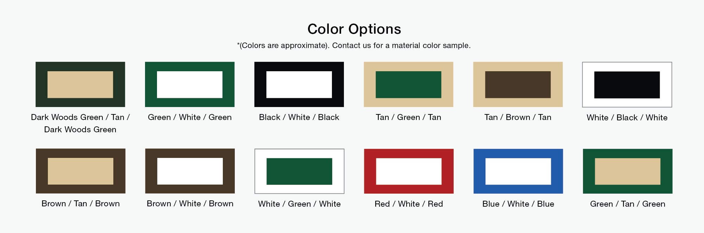Viewport: 704px width, 233px height.
Task: Click the 'Tan / Brown / Tan' label
Action: [x=518, y=117]
